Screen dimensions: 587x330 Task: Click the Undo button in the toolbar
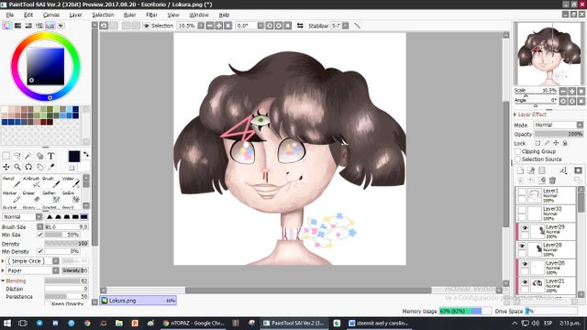[x=104, y=26]
